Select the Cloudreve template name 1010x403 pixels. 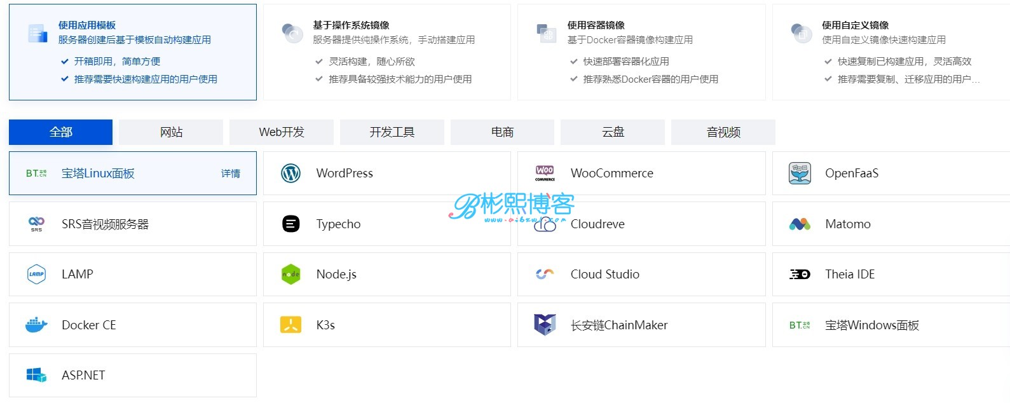597,224
